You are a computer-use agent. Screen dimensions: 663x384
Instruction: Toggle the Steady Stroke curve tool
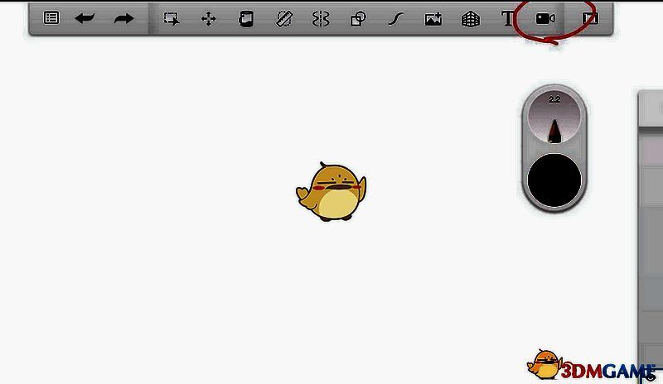click(396, 18)
